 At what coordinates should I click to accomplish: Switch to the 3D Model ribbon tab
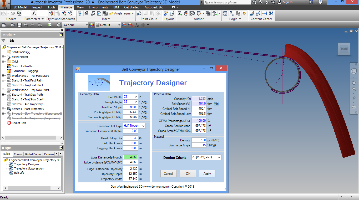pos(20,7)
